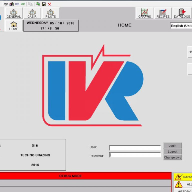Image resolution: width=192 pixels, height=192 pixels.
Task: Click the ALL alarms warning triangle icon
Action: (x=179, y=184)
